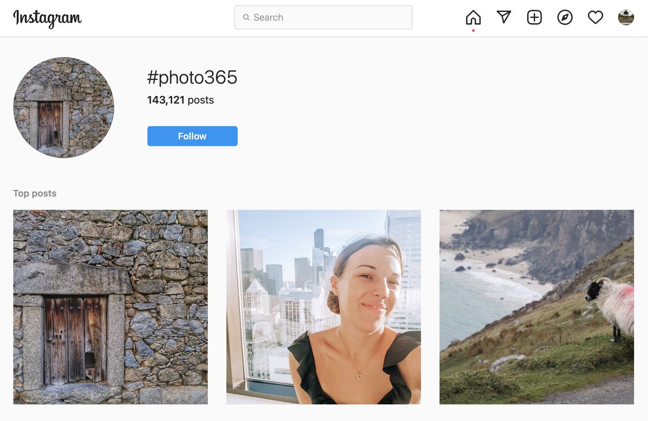Image resolution: width=648 pixels, height=421 pixels.
Task: Select the Top posts heading
Action: click(35, 193)
